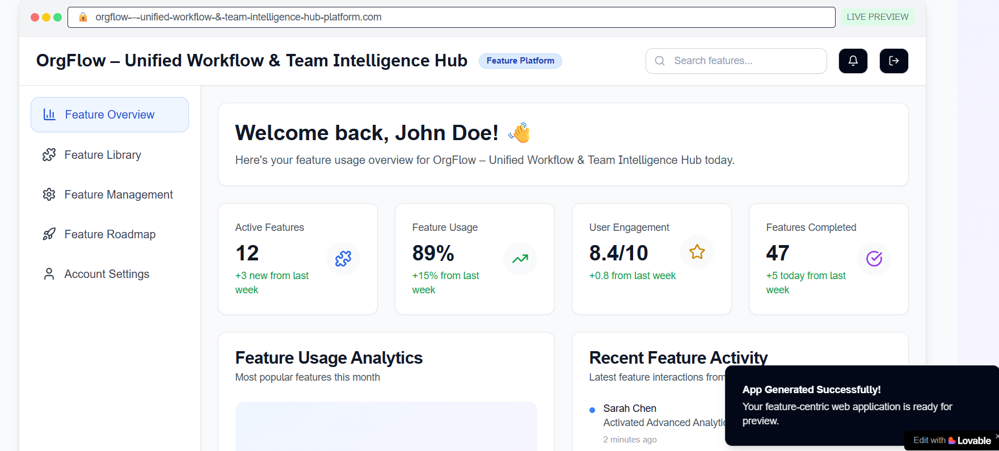Open the Feature Library section
The image size is (999, 451).
[x=109, y=155]
